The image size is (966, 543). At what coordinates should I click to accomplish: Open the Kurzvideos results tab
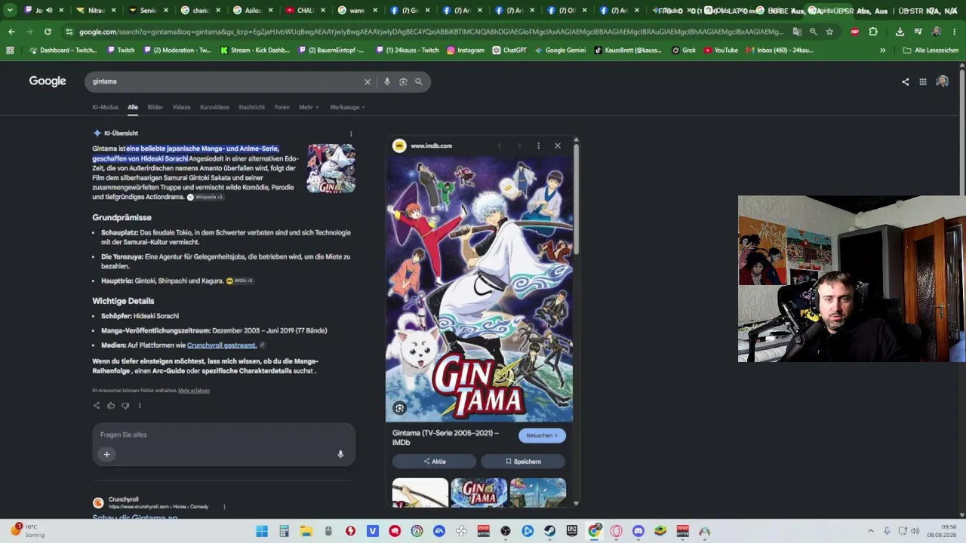[x=214, y=107]
